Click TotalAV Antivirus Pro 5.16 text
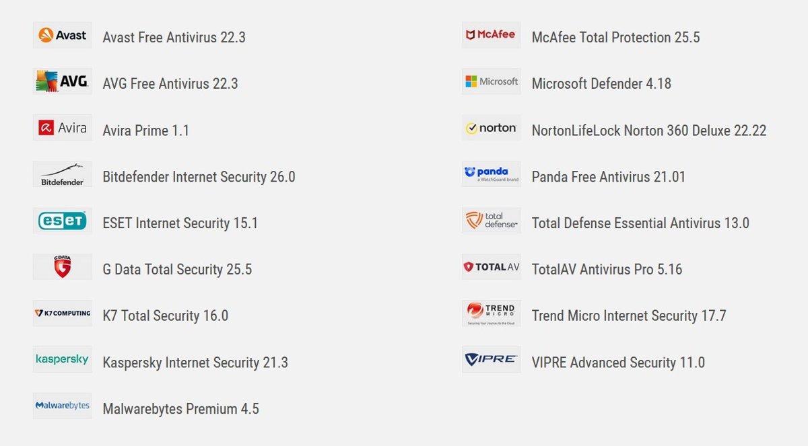This screenshot has height=446, width=808. tap(607, 270)
